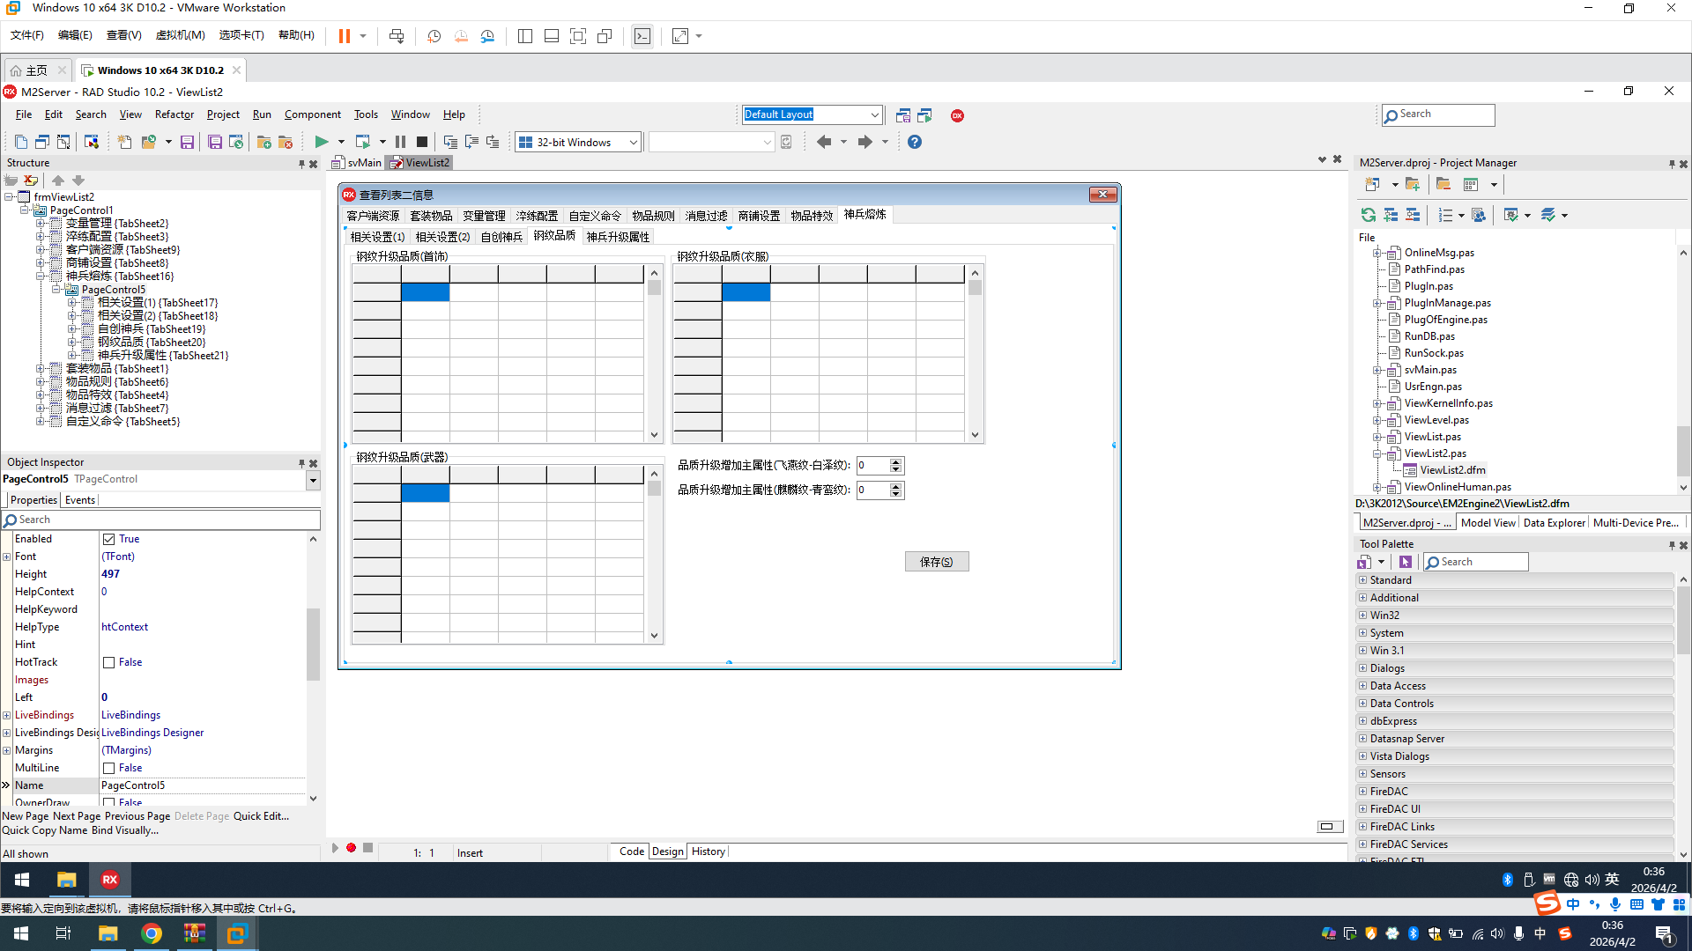Toggle the MultiLine property checkbox

click(109, 768)
